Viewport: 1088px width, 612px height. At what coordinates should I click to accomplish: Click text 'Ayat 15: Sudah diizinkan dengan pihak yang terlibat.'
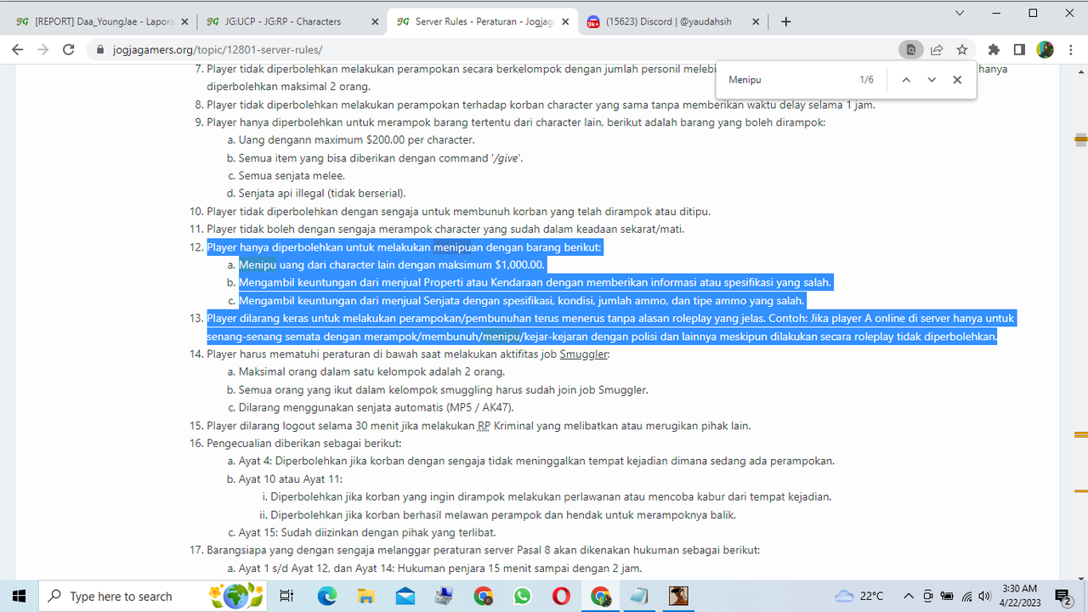(367, 533)
